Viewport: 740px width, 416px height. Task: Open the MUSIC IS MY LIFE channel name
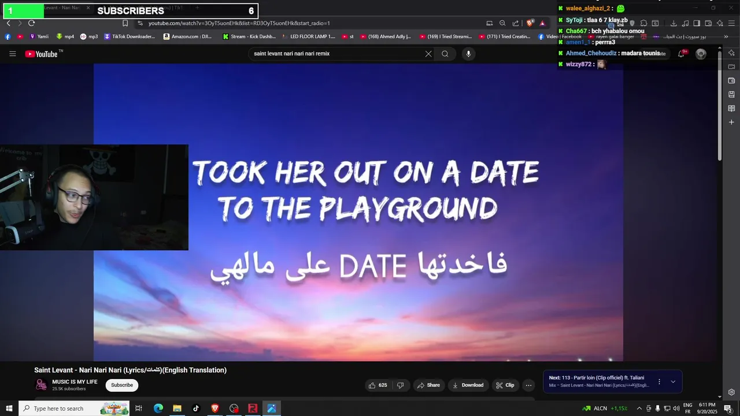[75, 382]
